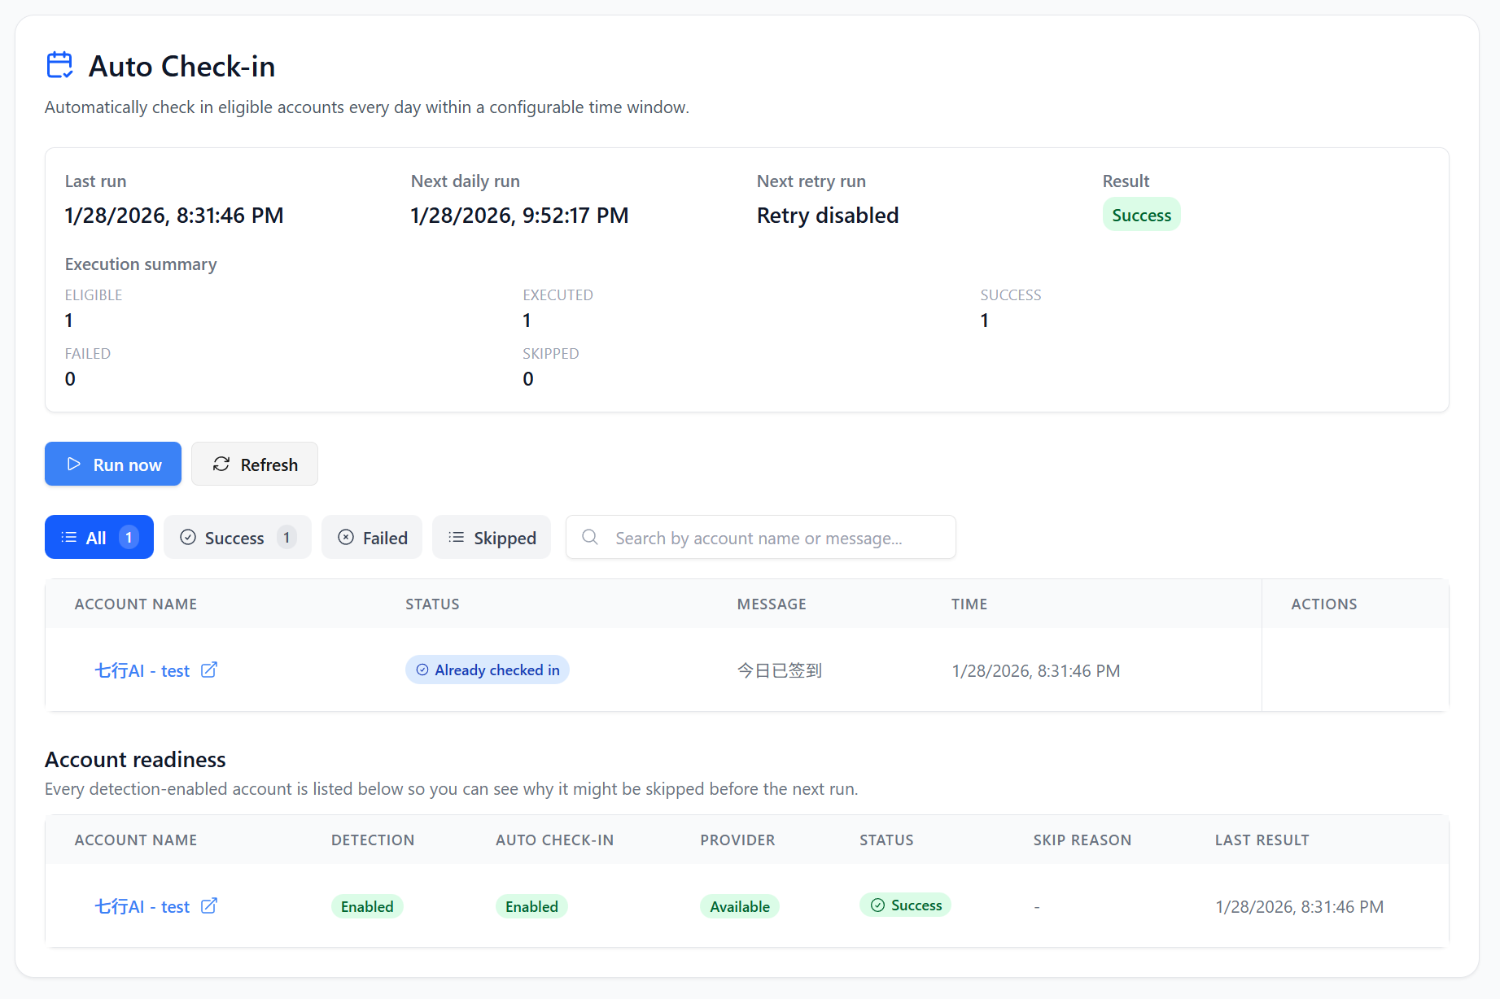Click the circular arrows Refresh icon
This screenshot has height=999, width=1500.
click(221, 464)
